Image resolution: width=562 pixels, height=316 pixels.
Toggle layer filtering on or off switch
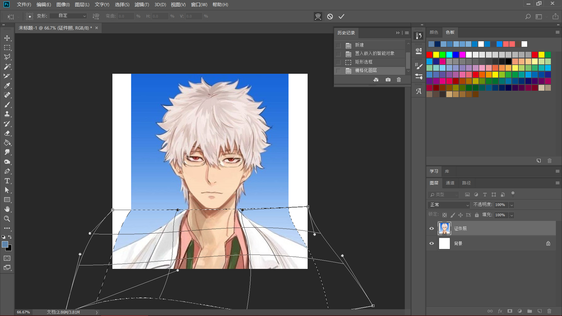coord(513,193)
